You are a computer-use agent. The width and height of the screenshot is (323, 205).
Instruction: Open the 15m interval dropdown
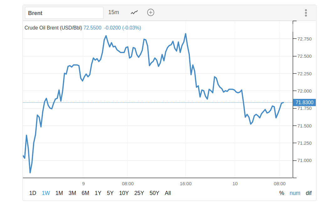[114, 13]
